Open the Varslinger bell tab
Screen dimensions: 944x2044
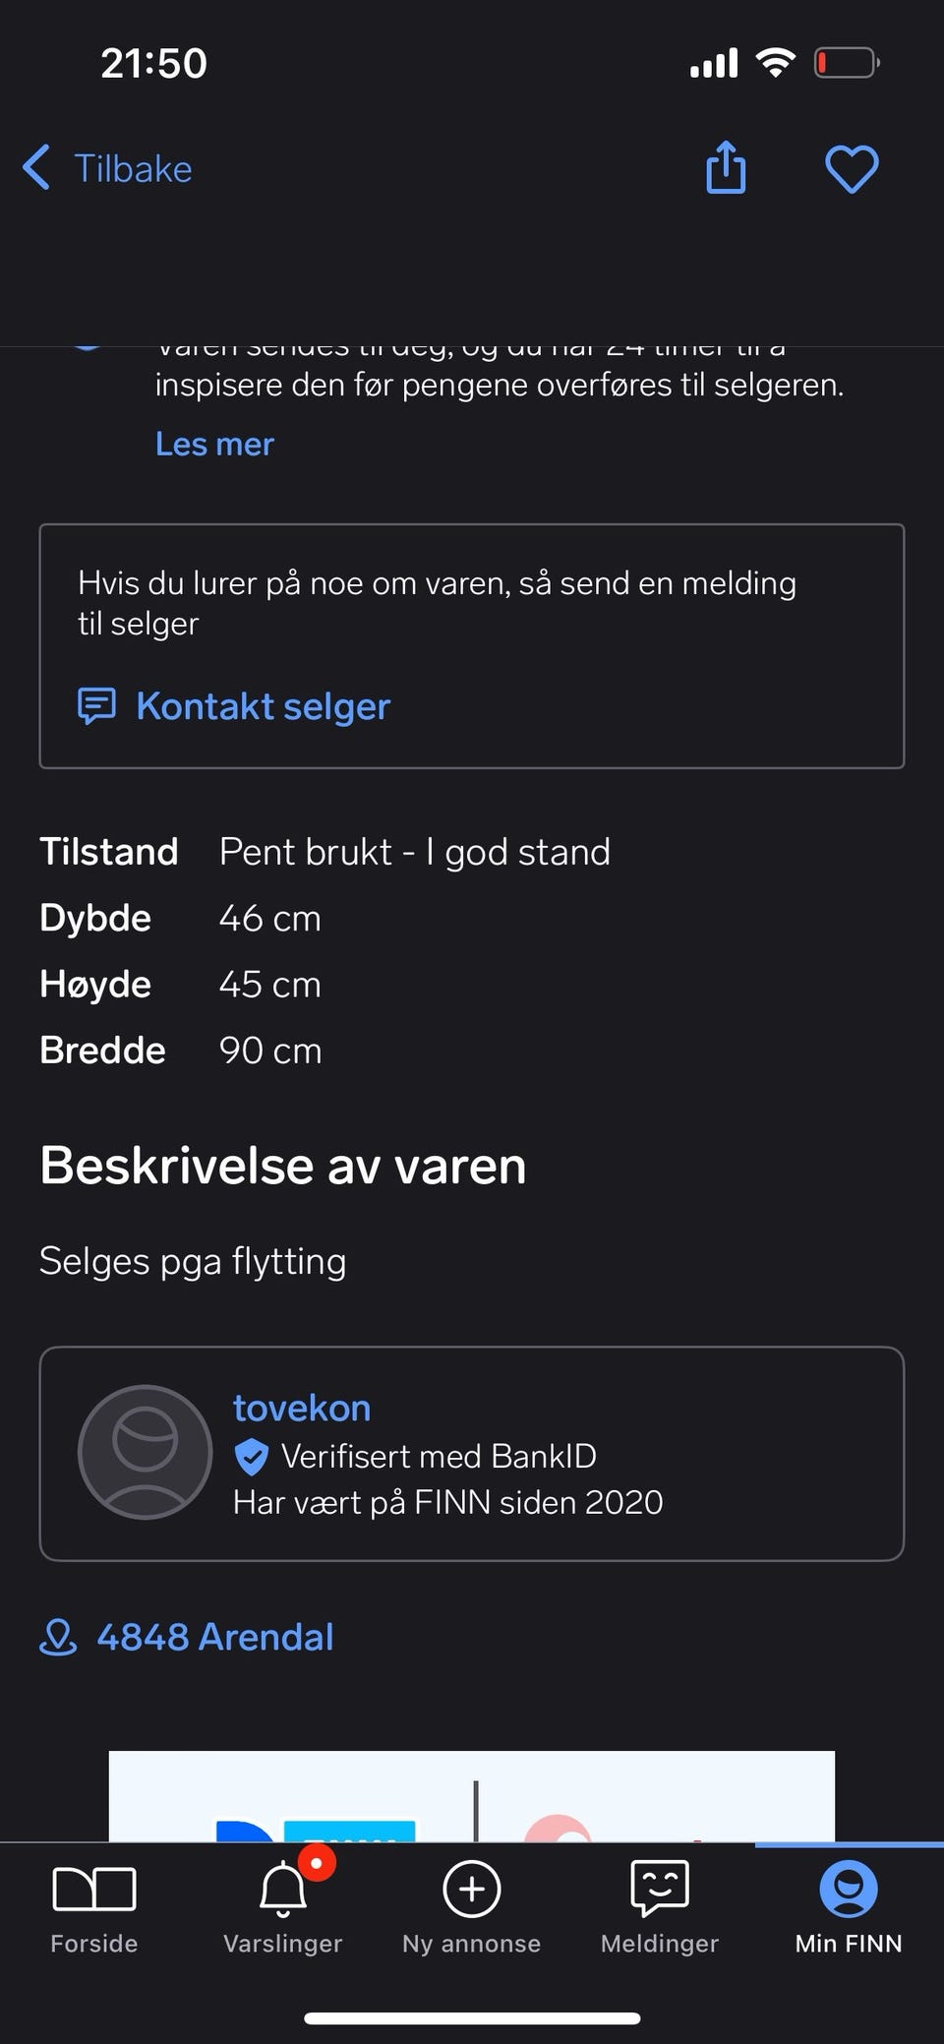point(283,1906)
